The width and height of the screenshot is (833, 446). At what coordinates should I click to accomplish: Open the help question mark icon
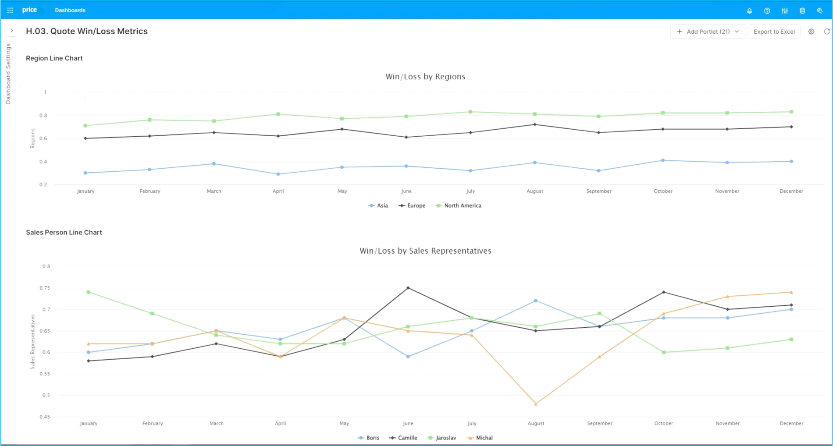tap(767, 11)
